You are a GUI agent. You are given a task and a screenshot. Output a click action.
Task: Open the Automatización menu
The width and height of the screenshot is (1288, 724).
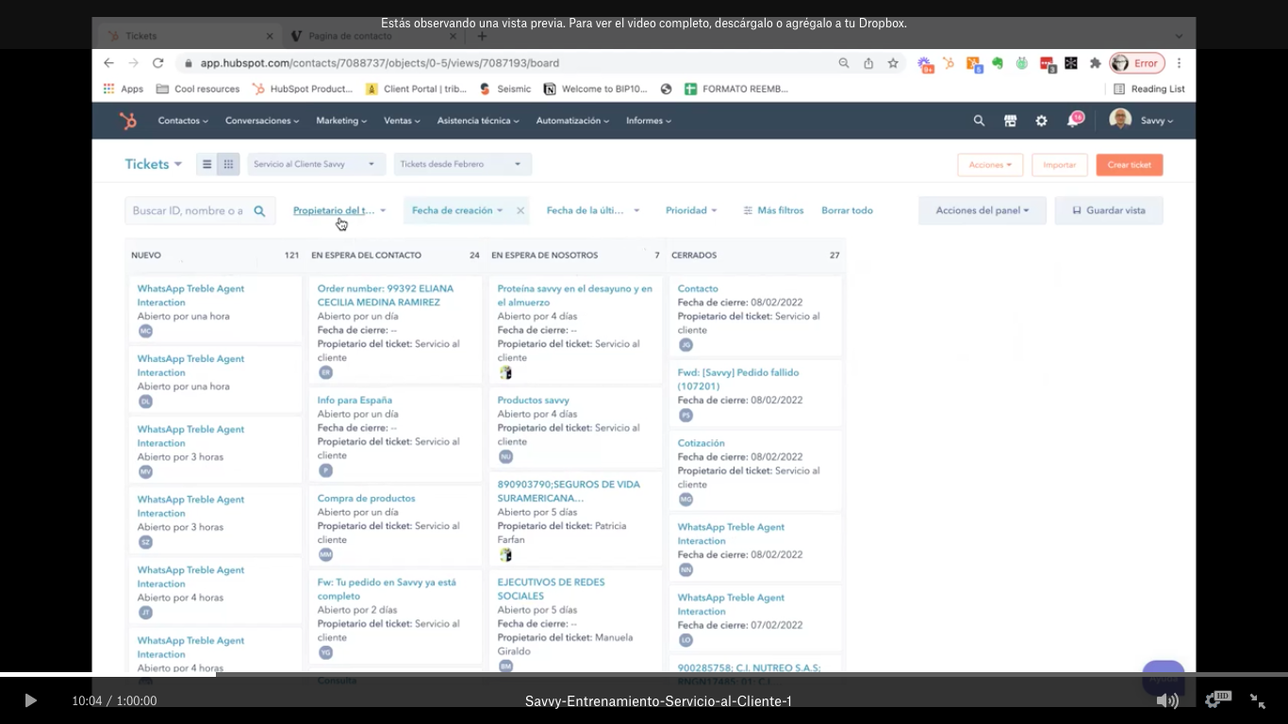(x=571, y=121)
